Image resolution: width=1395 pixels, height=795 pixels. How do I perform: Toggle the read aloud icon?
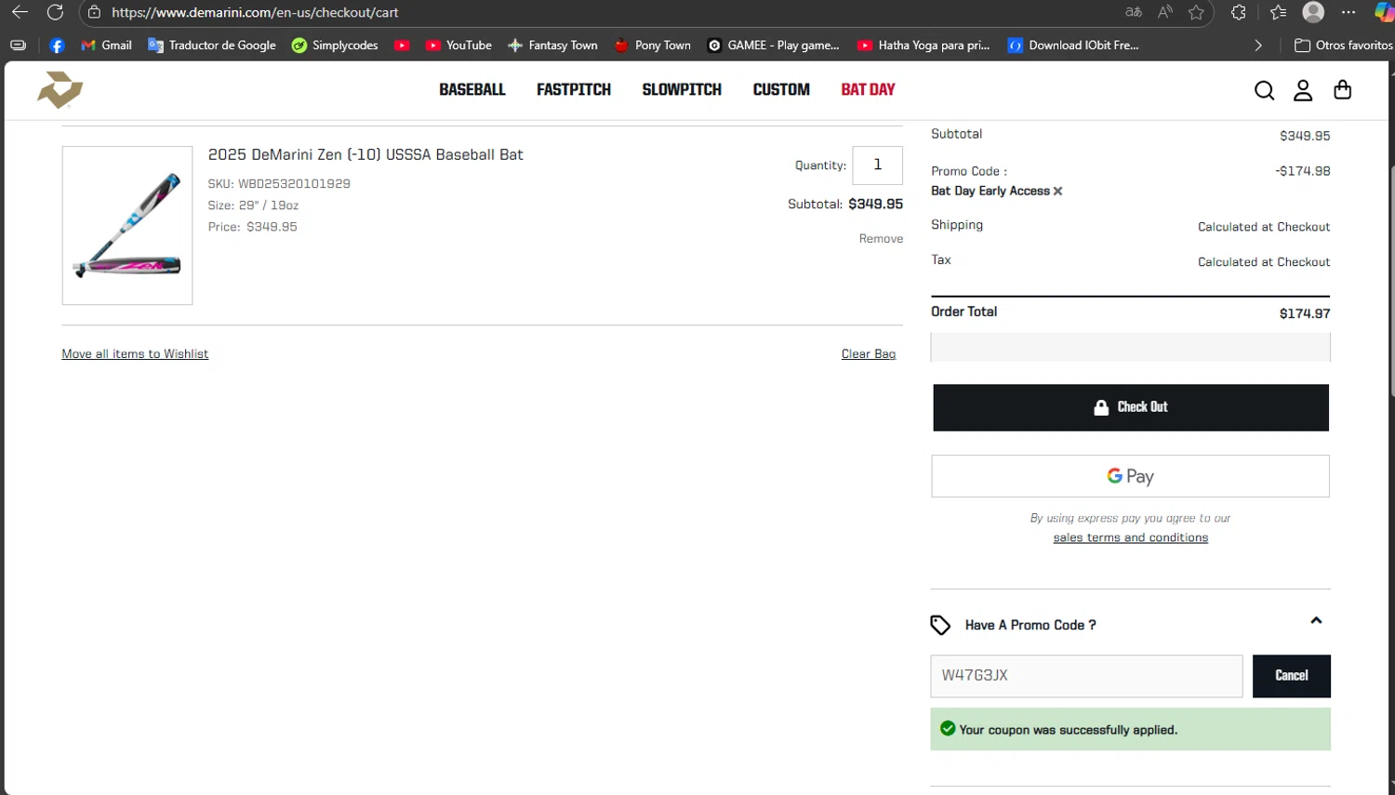pos(1165,12)
